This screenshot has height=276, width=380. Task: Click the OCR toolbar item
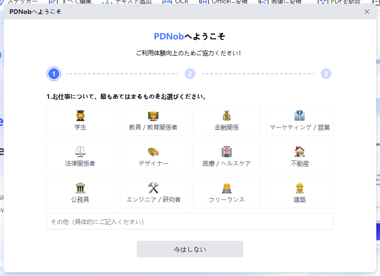(177, 2)
